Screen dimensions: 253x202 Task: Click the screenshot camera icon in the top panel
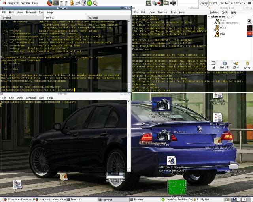[x=166, y=3]
